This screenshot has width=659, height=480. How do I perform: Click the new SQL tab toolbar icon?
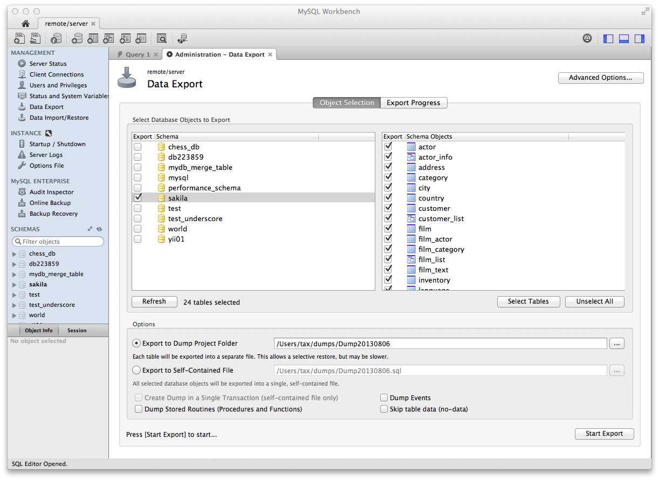[19, 38]
